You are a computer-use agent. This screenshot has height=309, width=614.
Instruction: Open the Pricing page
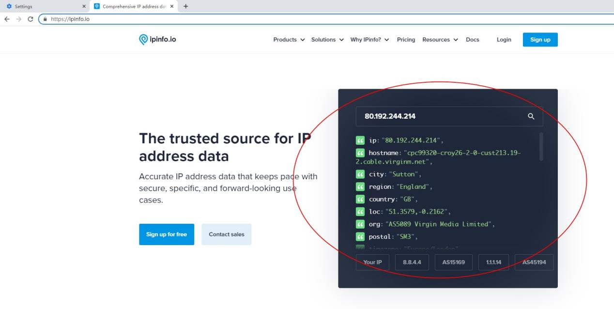coord(406,40)
